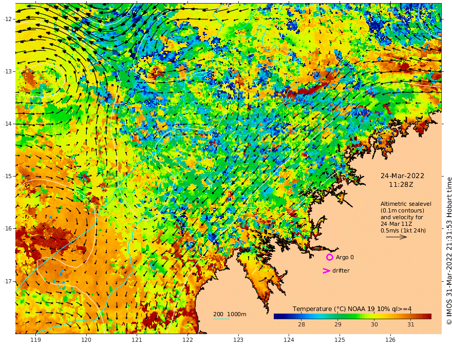Click longitude label 120 on the bottom axis

point(86,340)
